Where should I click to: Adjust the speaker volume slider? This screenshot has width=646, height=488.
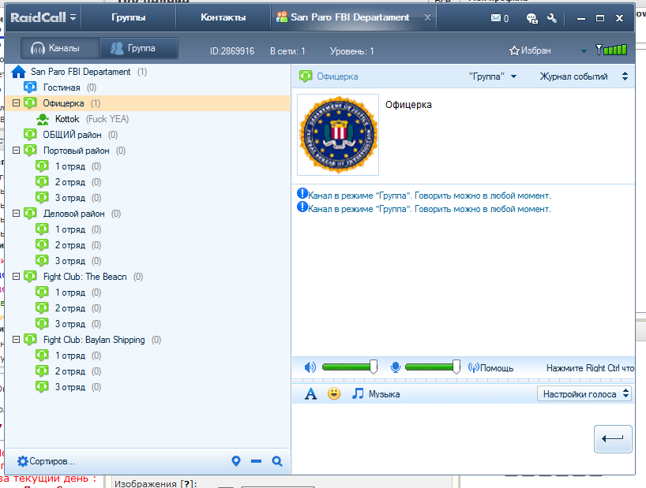pyautogui.click(x=350, y=367)
